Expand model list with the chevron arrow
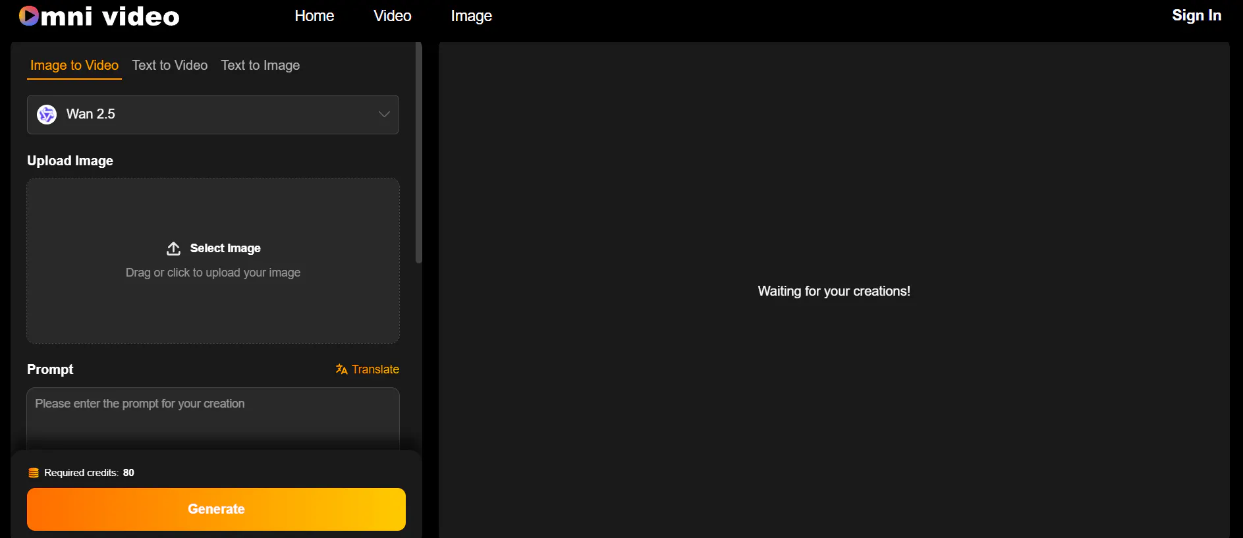This screenshot has height=538, width=1243. (x=384, y=115)
